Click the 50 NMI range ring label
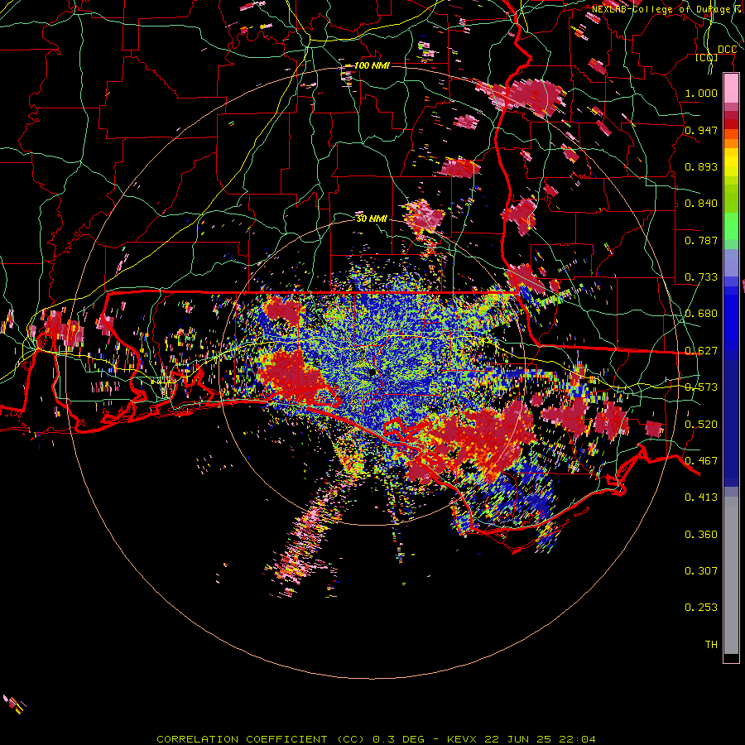The height and width of the screenshot is (745, 745). (372, 219)
